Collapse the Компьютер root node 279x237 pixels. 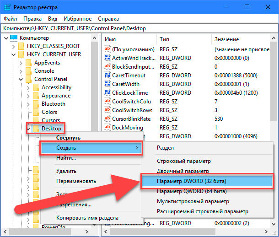(6, 38)
